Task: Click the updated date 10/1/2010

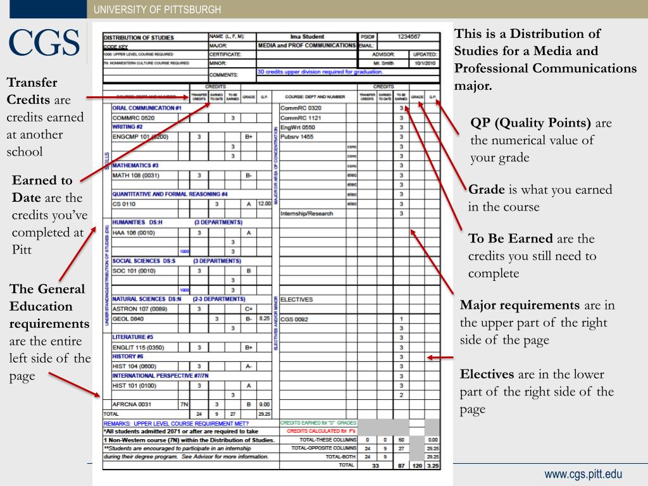Action: tap(425, 63)
